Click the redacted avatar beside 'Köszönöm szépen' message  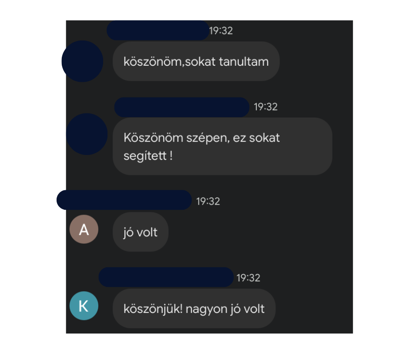(87, 134)
